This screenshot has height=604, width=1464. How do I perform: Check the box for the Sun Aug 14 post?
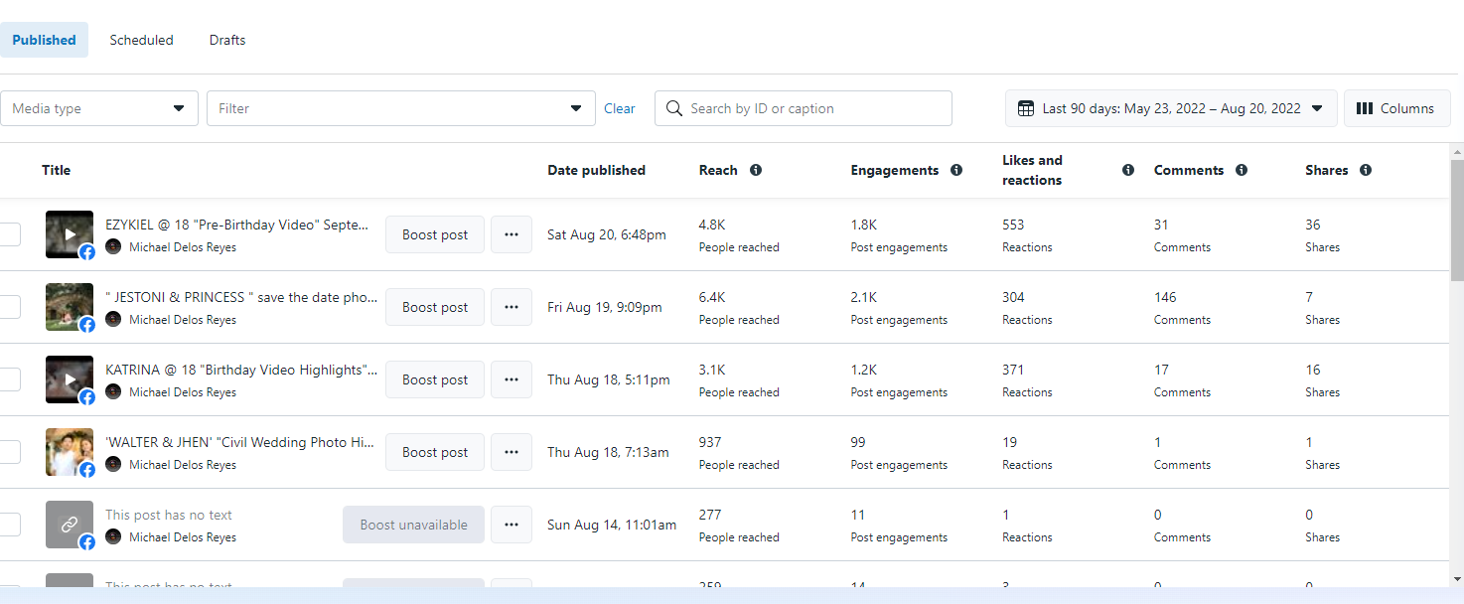(x=9, y=525)
